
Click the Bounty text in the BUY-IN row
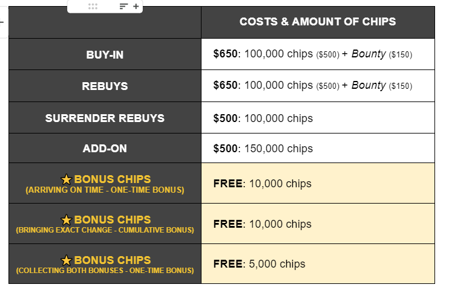tap(369, 54)
